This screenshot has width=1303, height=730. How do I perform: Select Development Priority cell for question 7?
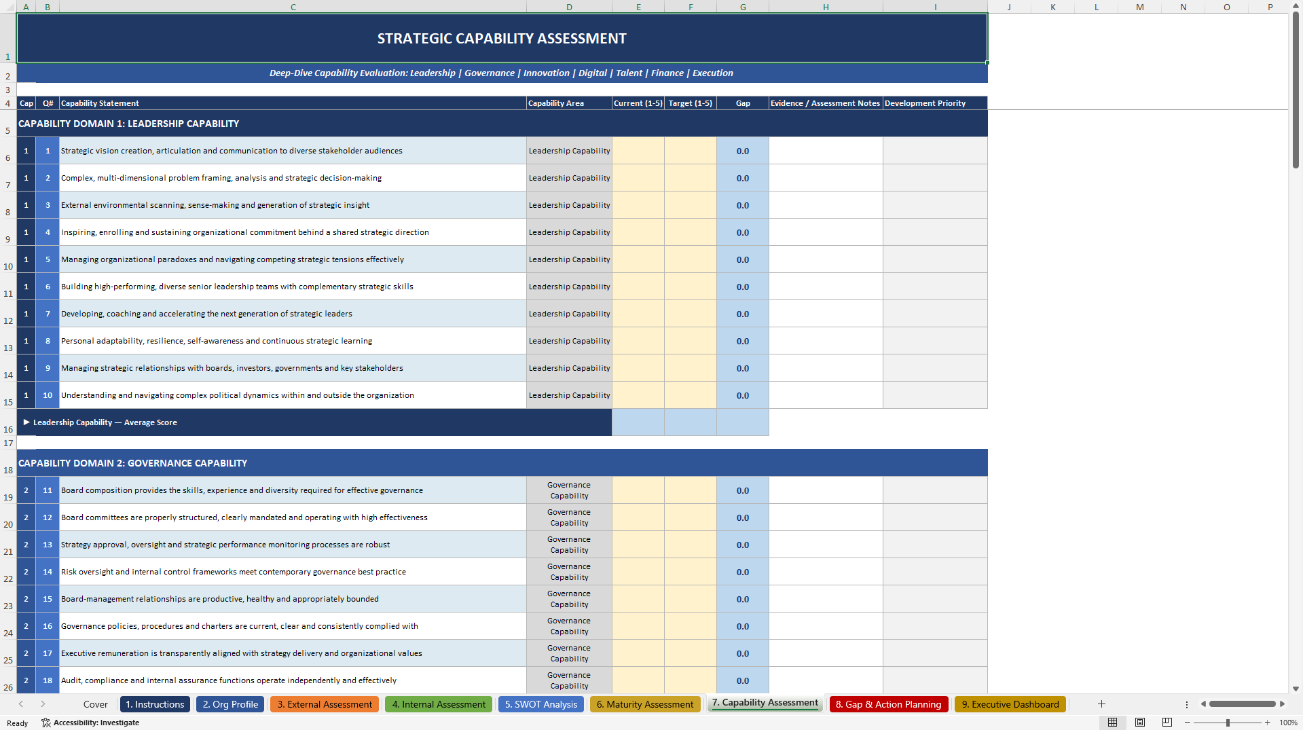click(935, 314)
